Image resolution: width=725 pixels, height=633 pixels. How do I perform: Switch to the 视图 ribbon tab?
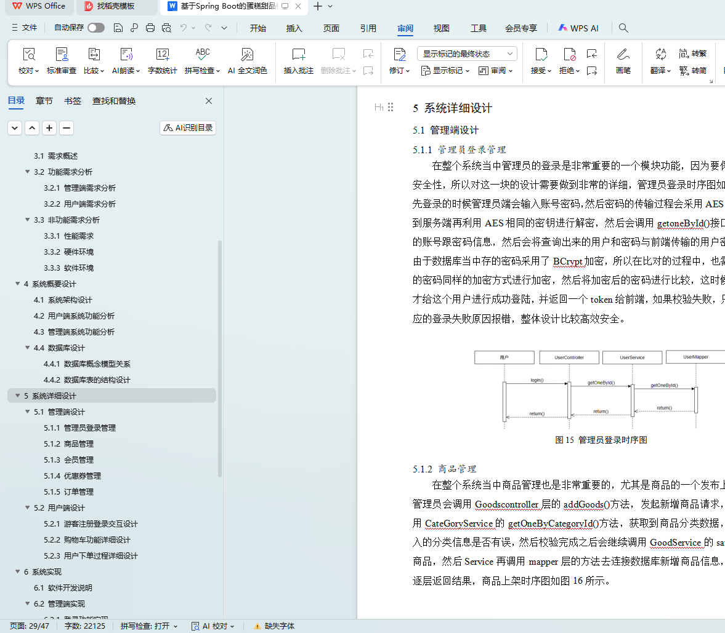click(x=441, y=28)
